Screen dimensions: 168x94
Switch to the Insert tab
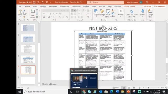[35, 7]
